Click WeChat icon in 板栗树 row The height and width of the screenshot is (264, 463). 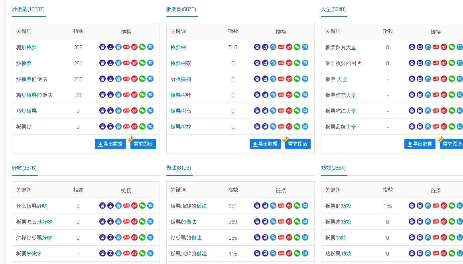297,47
